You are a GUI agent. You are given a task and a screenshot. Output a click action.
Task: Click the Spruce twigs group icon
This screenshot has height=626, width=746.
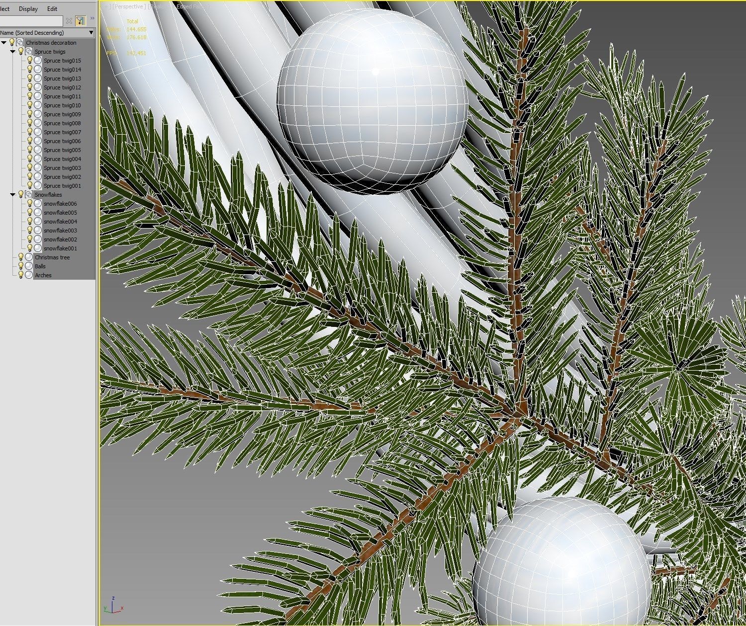coord(29,51)
